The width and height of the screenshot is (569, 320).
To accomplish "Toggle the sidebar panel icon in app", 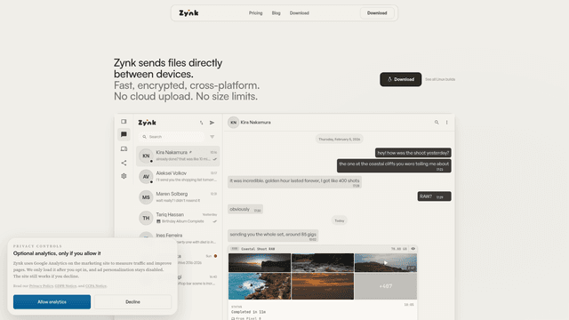I will pos(124,121).
